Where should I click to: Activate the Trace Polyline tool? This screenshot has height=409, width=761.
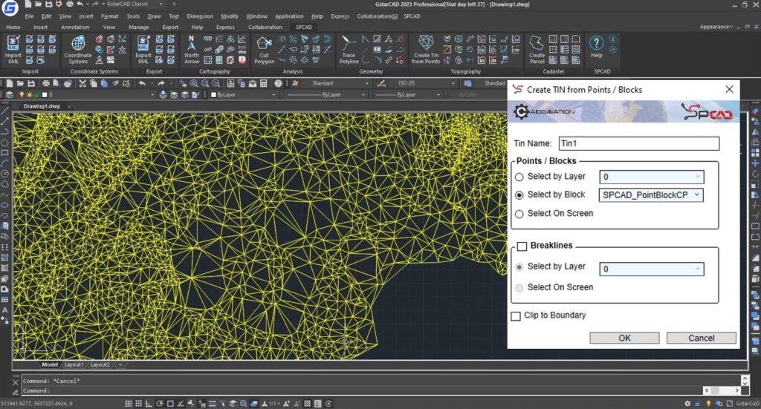[x=349, y=49]
